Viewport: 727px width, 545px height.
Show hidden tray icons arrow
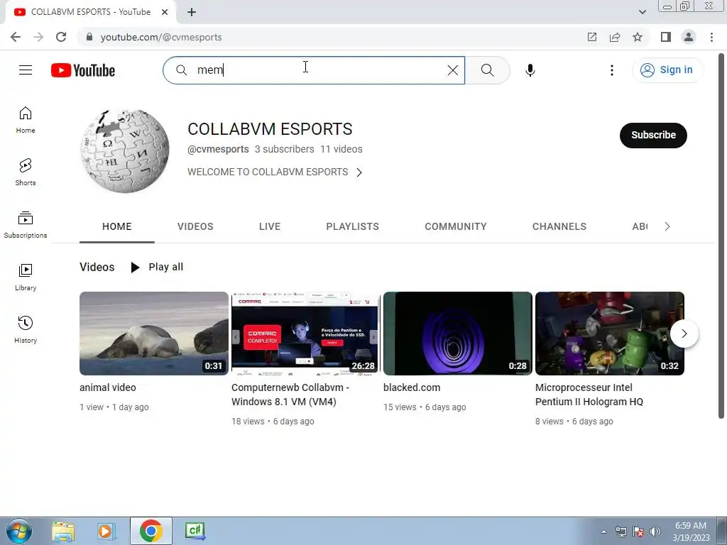pos(603,532)
